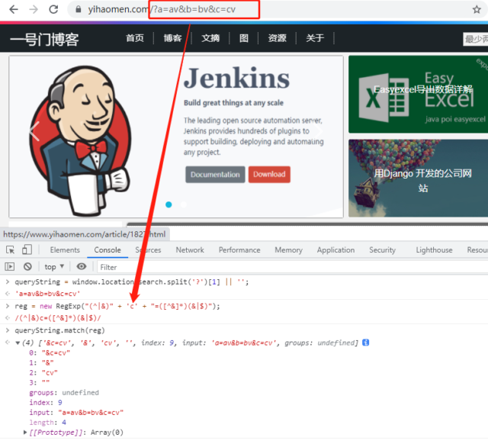Activate the inspect element picker icon
Viewport: 488px width, 441px height.
click(10, 249)
